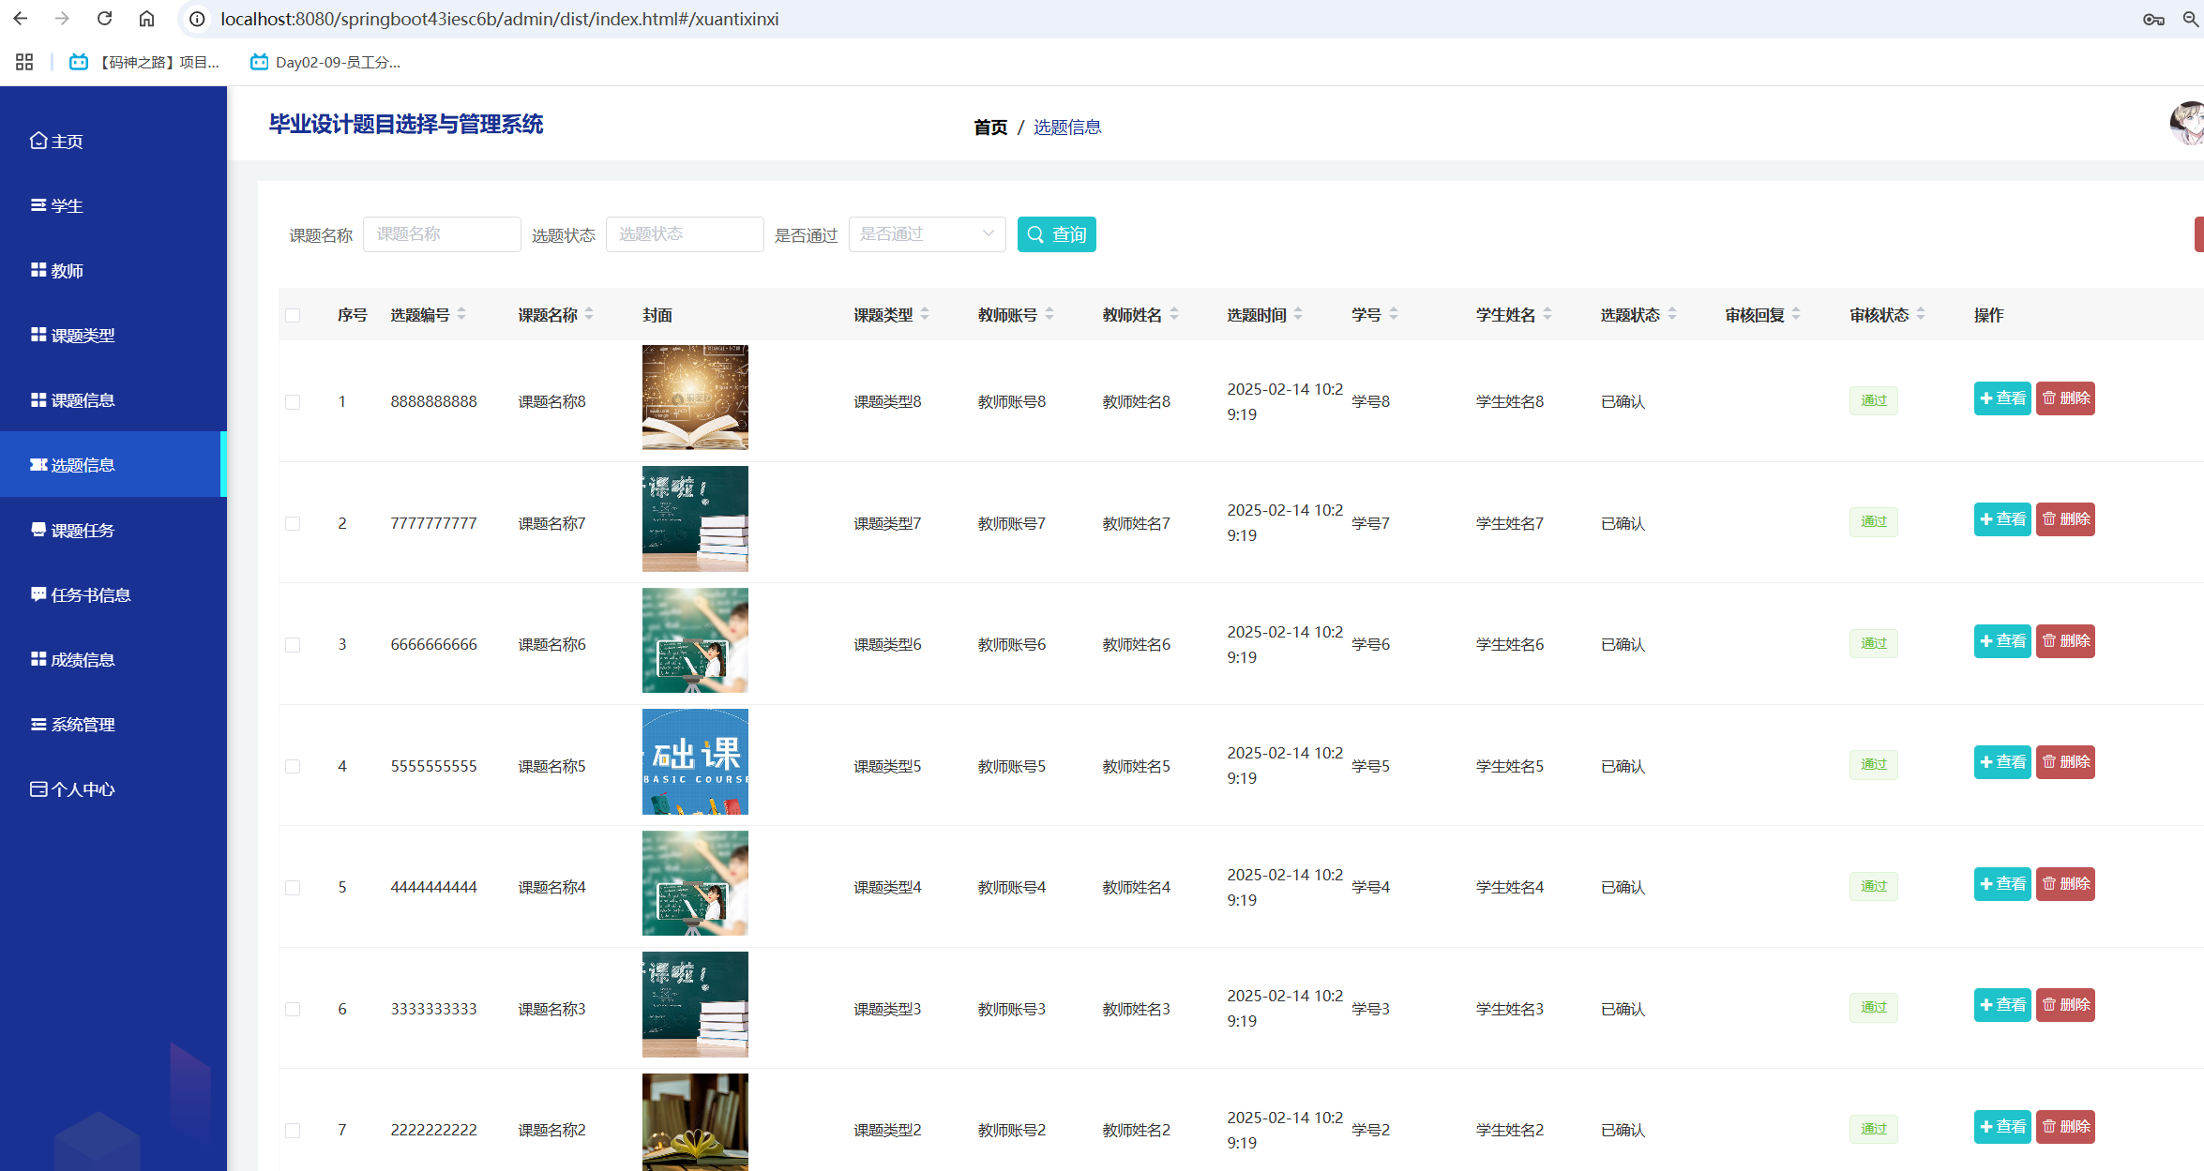
Task: Click the password key icon in address bar
Action: [x=2153, y=19]
